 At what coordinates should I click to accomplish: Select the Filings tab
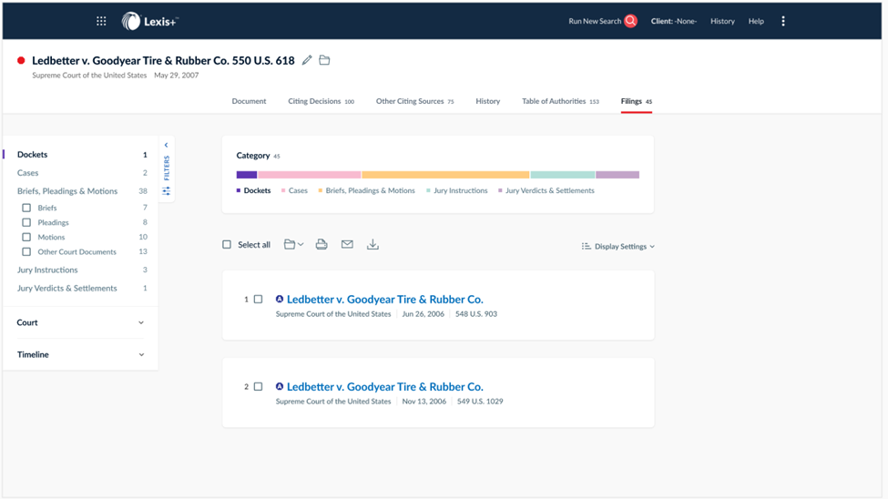click(x=636, y=101)
